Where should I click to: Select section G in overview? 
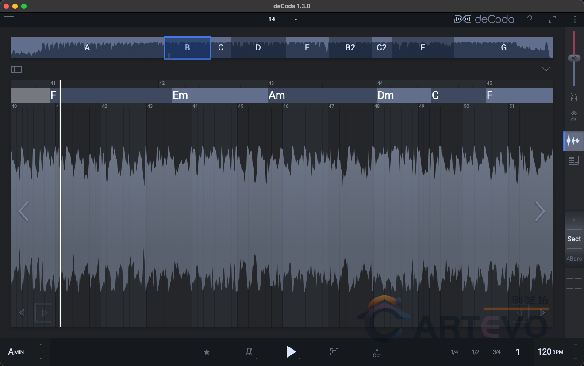click(x=504, y=48)
